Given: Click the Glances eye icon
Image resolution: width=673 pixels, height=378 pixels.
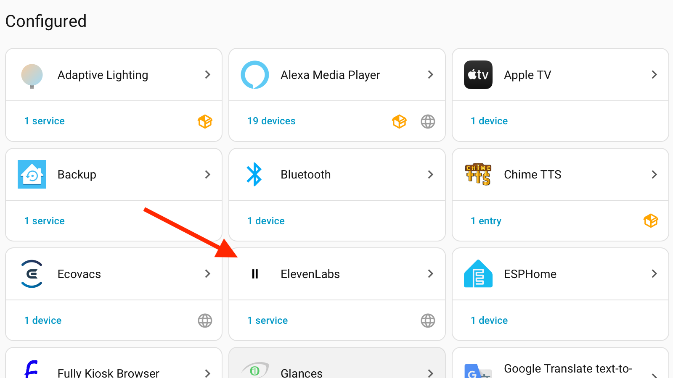Looking at the screenshot, I should tap(255, 370).
